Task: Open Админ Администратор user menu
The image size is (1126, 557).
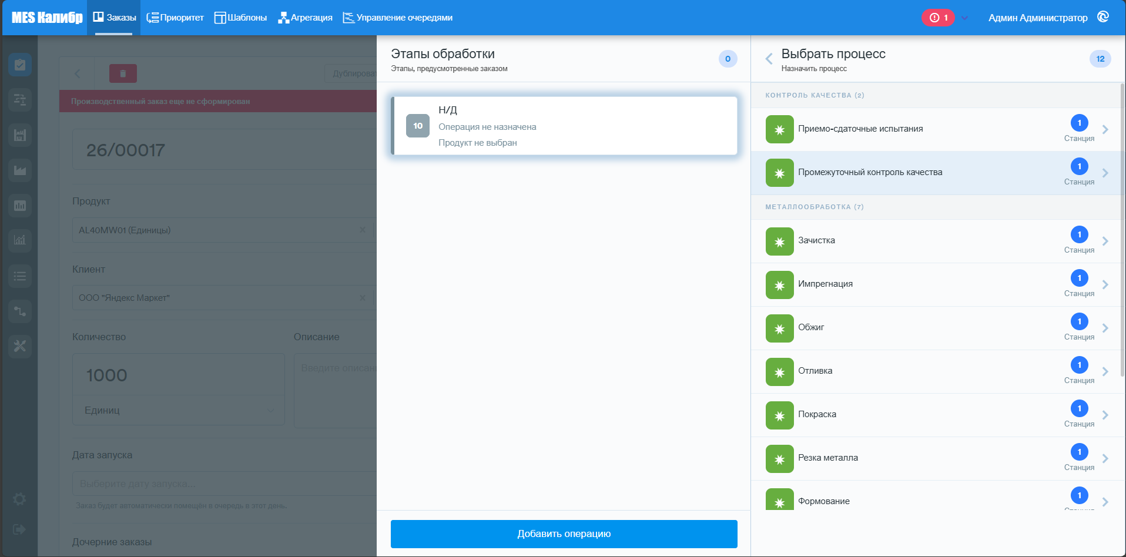Action: coord(1038,18)
